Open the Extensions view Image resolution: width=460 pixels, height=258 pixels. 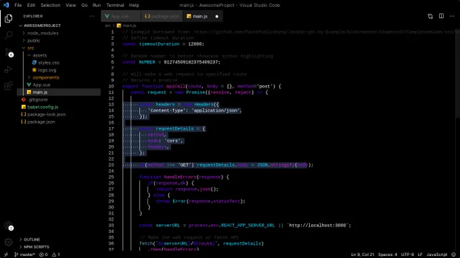(8, 86)
